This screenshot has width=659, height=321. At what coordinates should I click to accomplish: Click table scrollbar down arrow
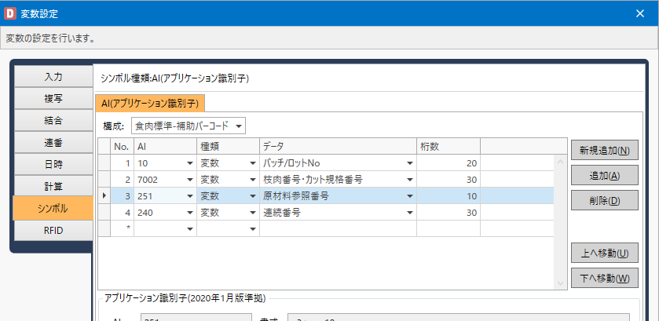560,283
